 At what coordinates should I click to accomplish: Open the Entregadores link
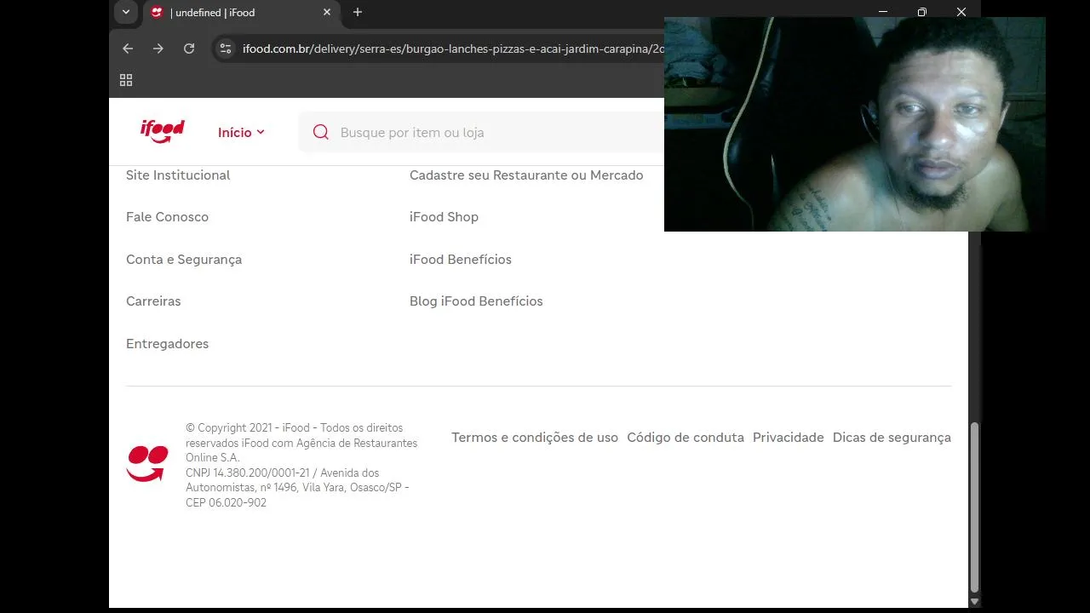coord(167,344)
